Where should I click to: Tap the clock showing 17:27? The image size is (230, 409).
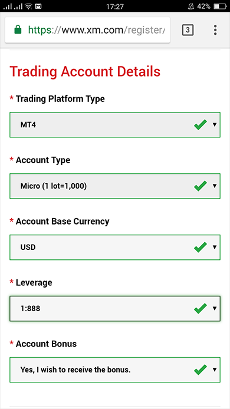[115, 6]
